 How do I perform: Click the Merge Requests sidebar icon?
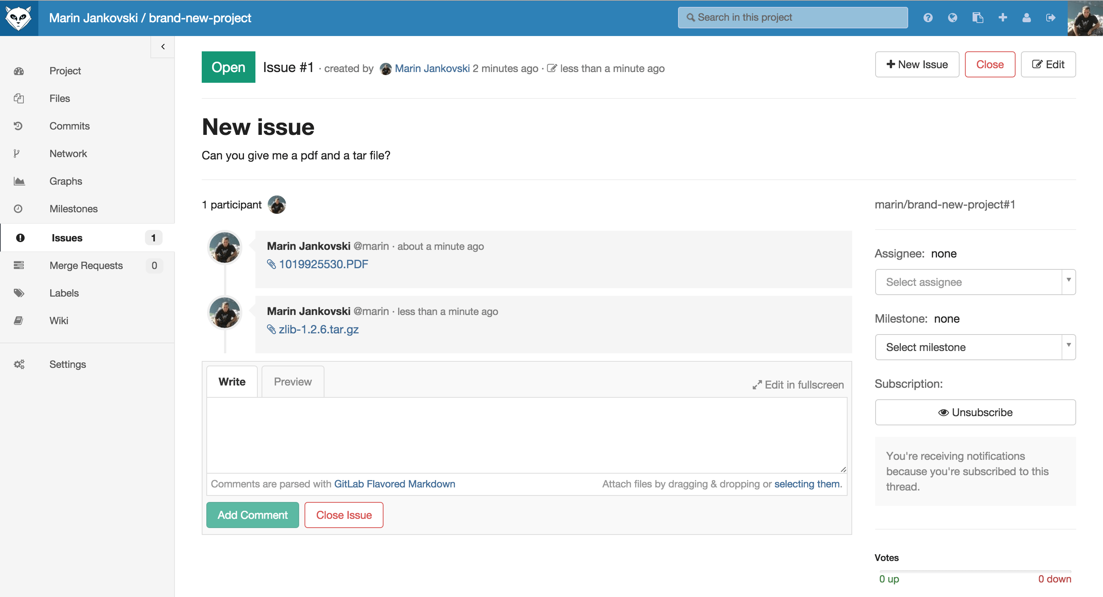point(20,265)
